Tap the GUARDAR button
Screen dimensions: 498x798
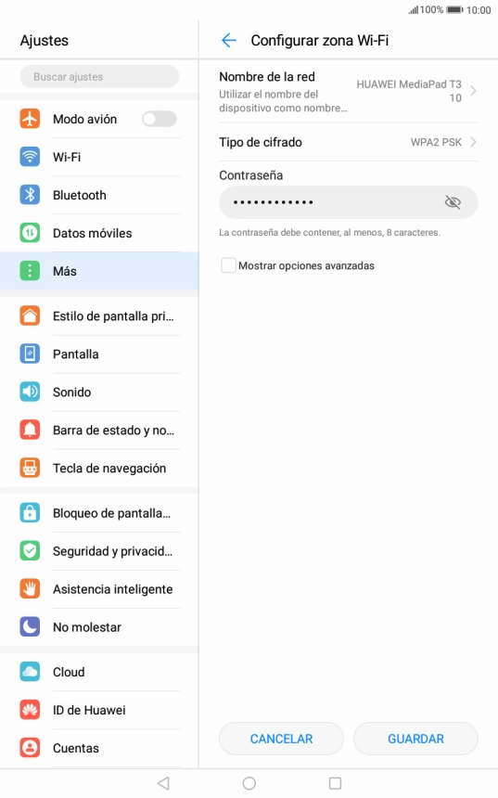click(415, 739)
